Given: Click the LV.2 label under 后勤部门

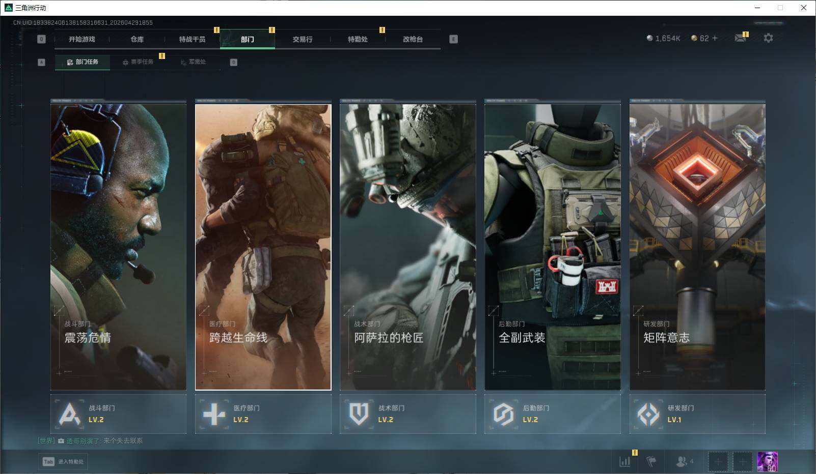Looking at the screenshot, I should click(530, 420).
